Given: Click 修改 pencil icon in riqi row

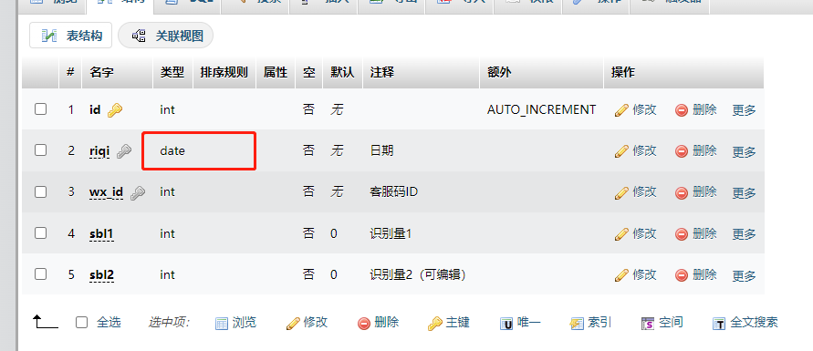Looking at the screenshot, I should pos(621,151).
